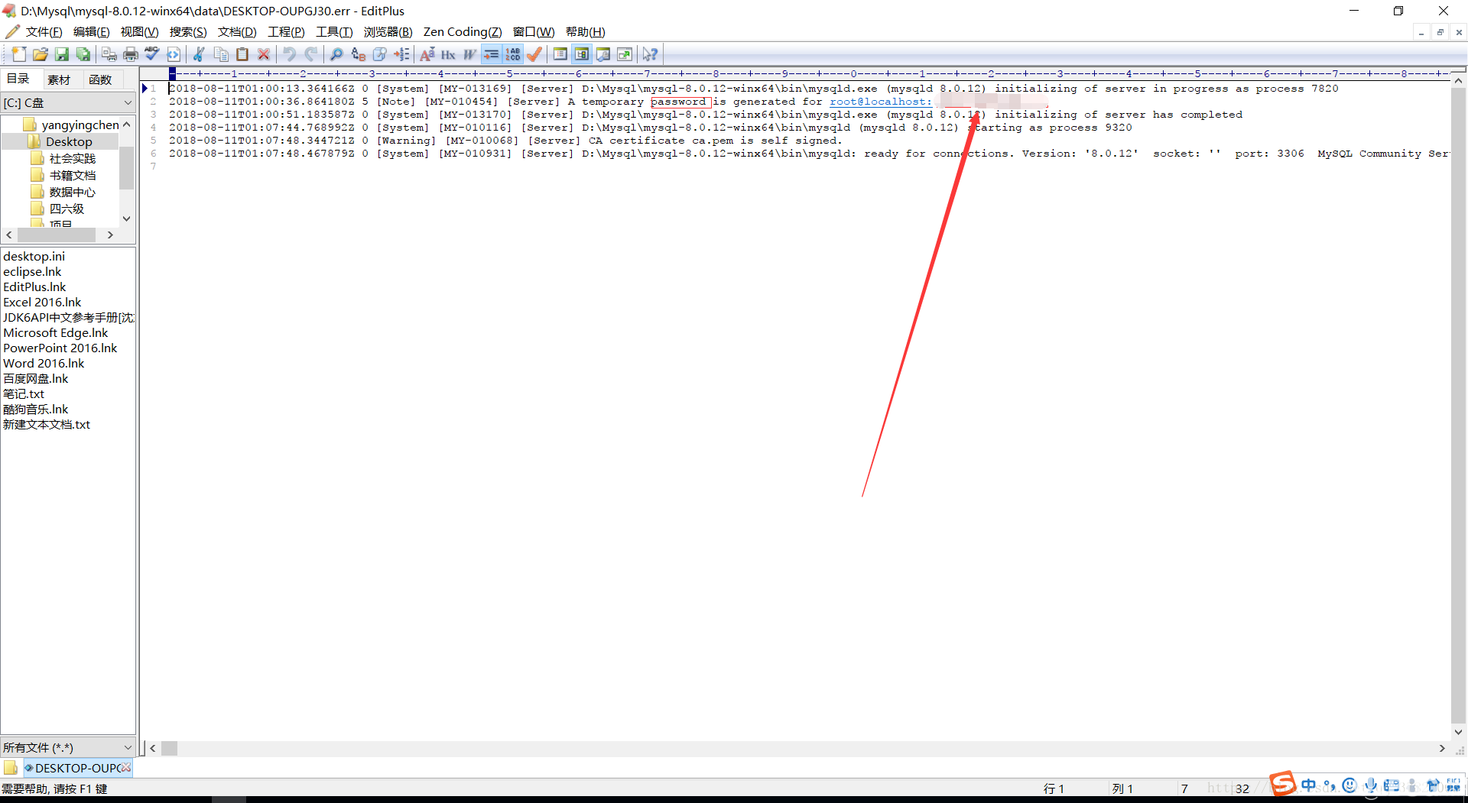
Task: Open the Set Font icon
Action: (x=427, y=54)
